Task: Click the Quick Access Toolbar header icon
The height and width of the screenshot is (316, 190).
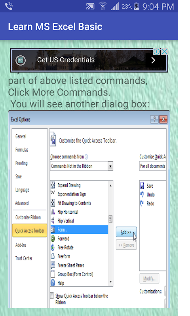Action: click(x=53, y=139)
